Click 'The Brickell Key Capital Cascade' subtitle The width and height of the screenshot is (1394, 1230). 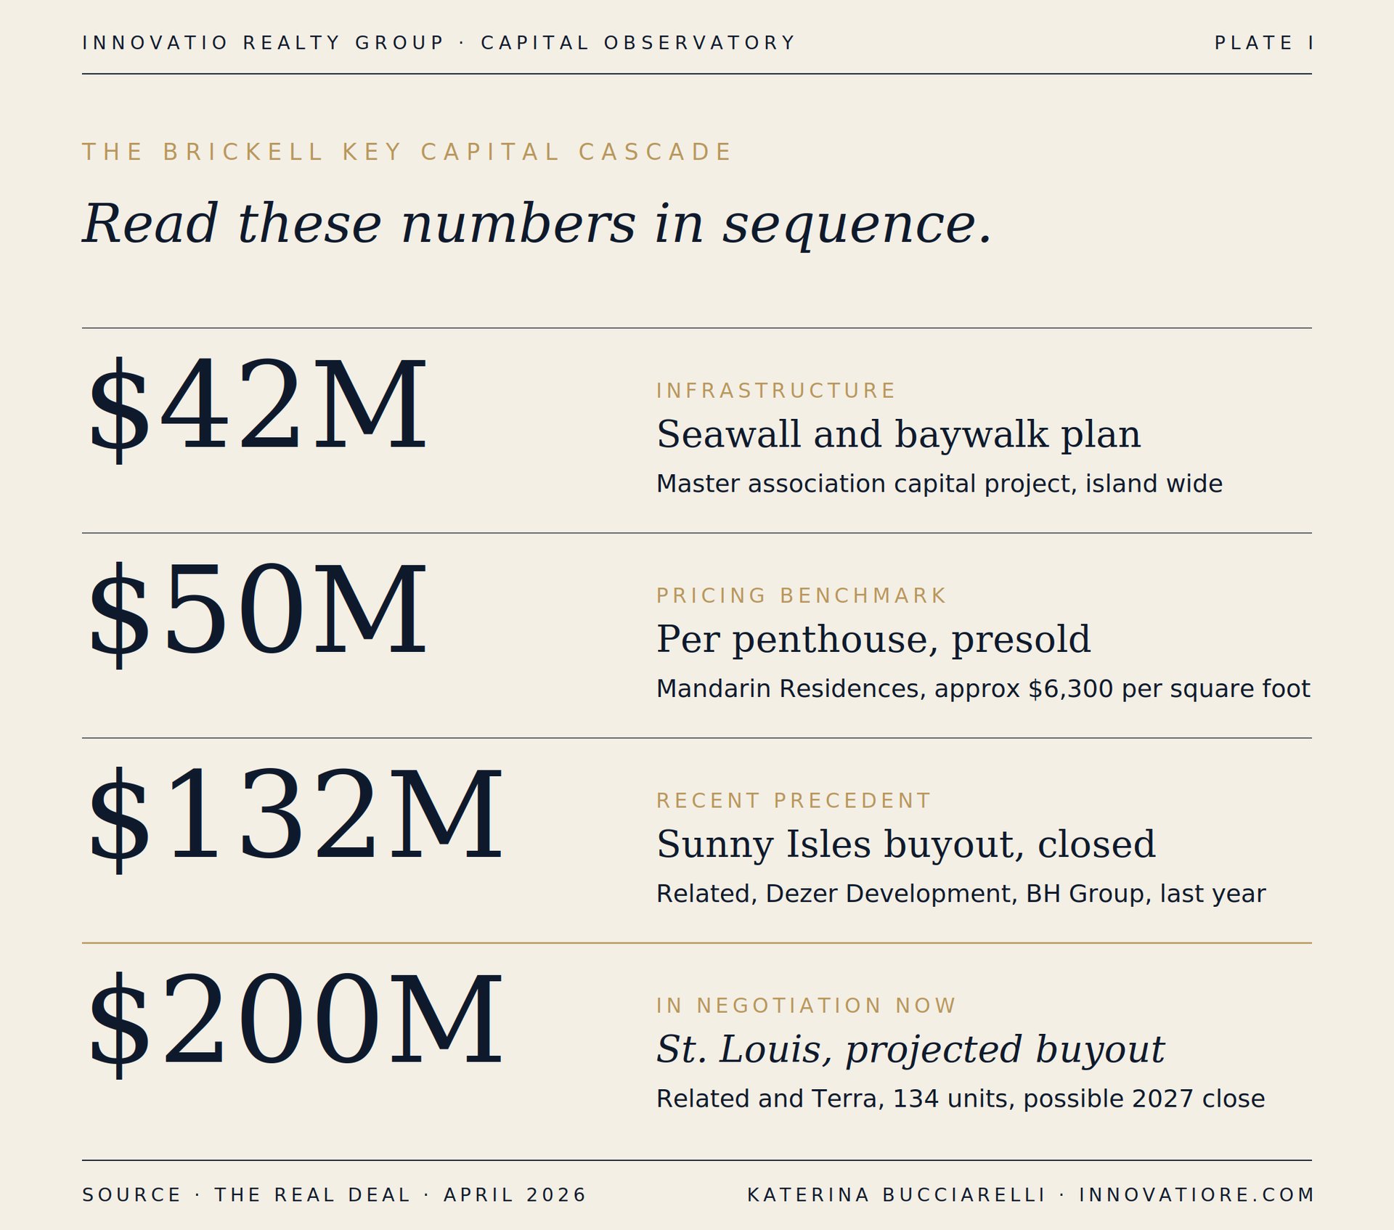coord(407,152)
